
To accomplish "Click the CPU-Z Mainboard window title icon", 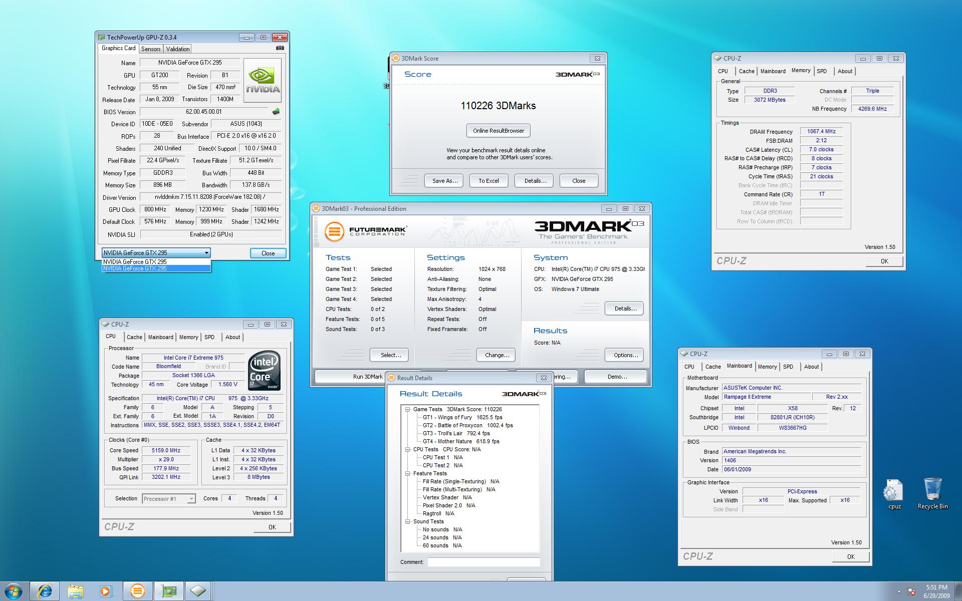I will coord(684,354).
